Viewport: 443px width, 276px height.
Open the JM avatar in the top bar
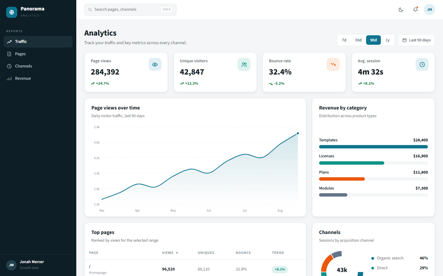(429, 10)
